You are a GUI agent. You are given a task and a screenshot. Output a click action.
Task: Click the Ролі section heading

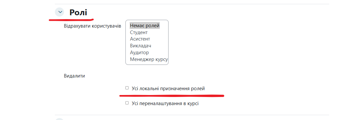point(78,12)
